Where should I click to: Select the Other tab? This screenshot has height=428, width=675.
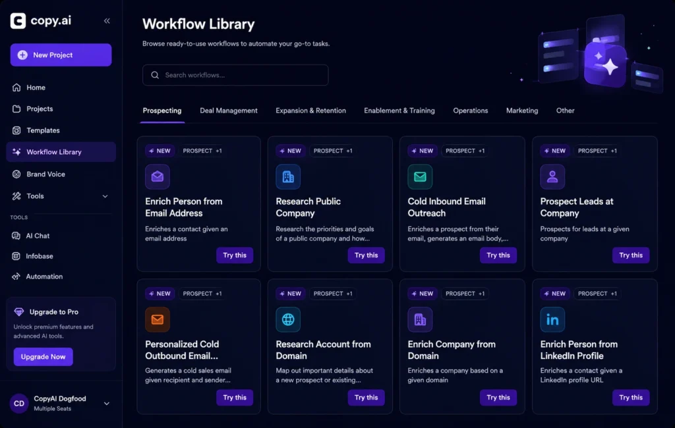point(565,111)
